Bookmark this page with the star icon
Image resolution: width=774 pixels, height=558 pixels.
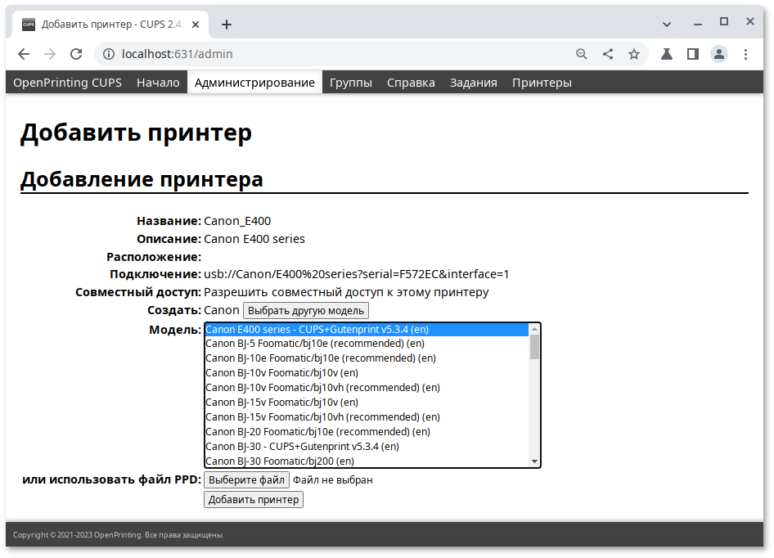tap(634, 53)
